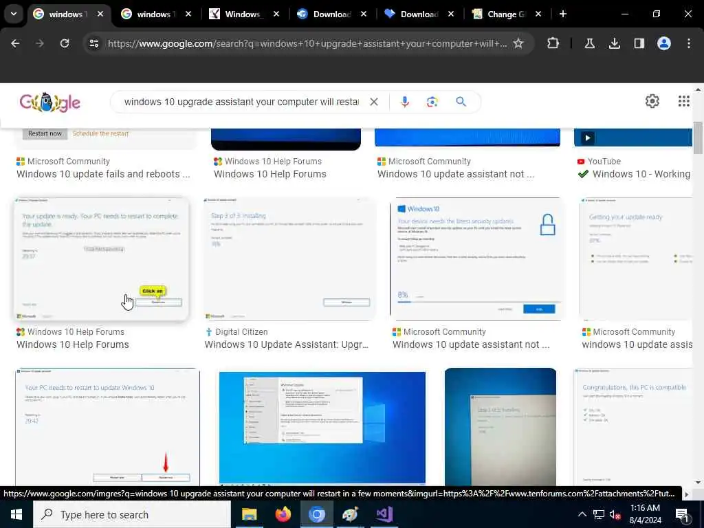
Task: Open the notification center icon
Action: click(682, 515)
